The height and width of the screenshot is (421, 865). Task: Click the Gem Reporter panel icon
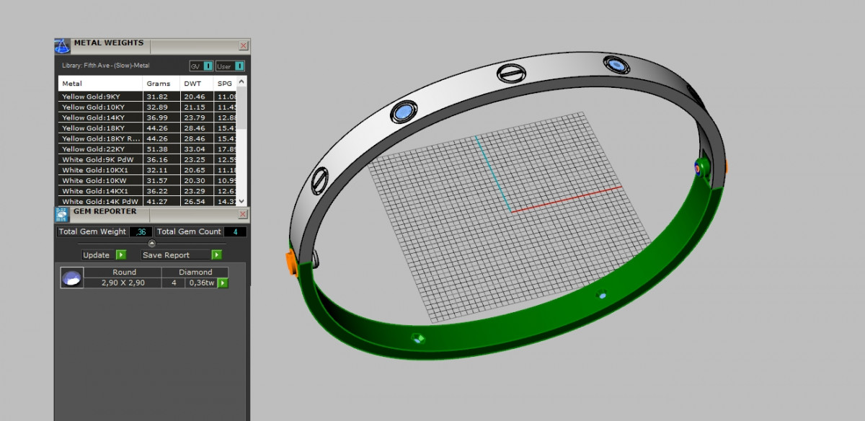[62, 213]
